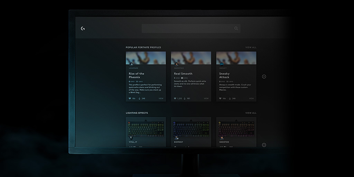Image resolution: width=354 pixels, height=177 pixels.
Task: Click the BIOFROST author name
Action: (179, 142)
